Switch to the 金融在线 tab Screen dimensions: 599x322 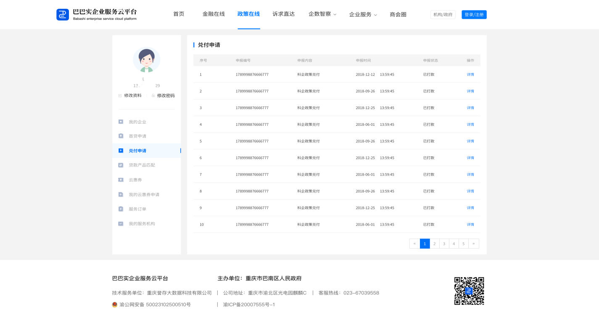[214, 14]
